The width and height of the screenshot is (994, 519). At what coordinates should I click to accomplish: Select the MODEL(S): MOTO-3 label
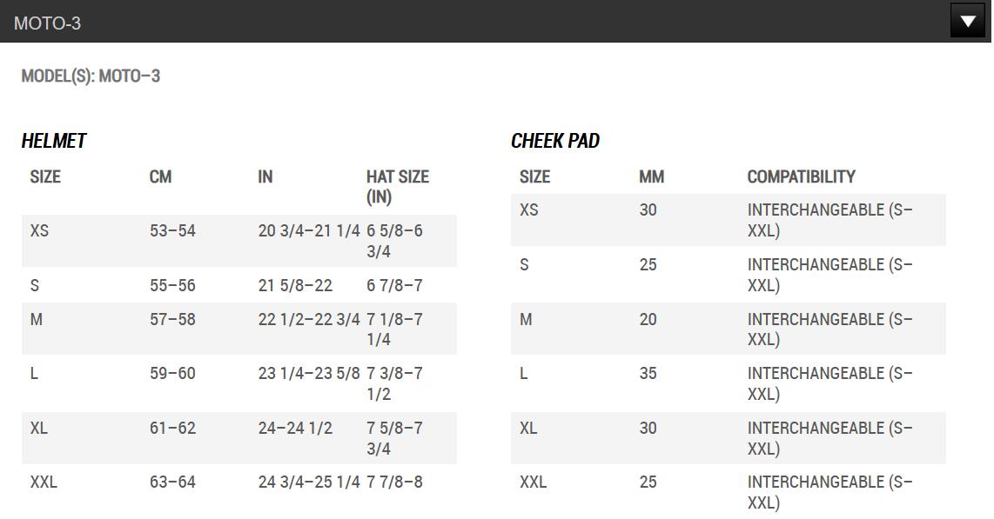click(91, 76)
